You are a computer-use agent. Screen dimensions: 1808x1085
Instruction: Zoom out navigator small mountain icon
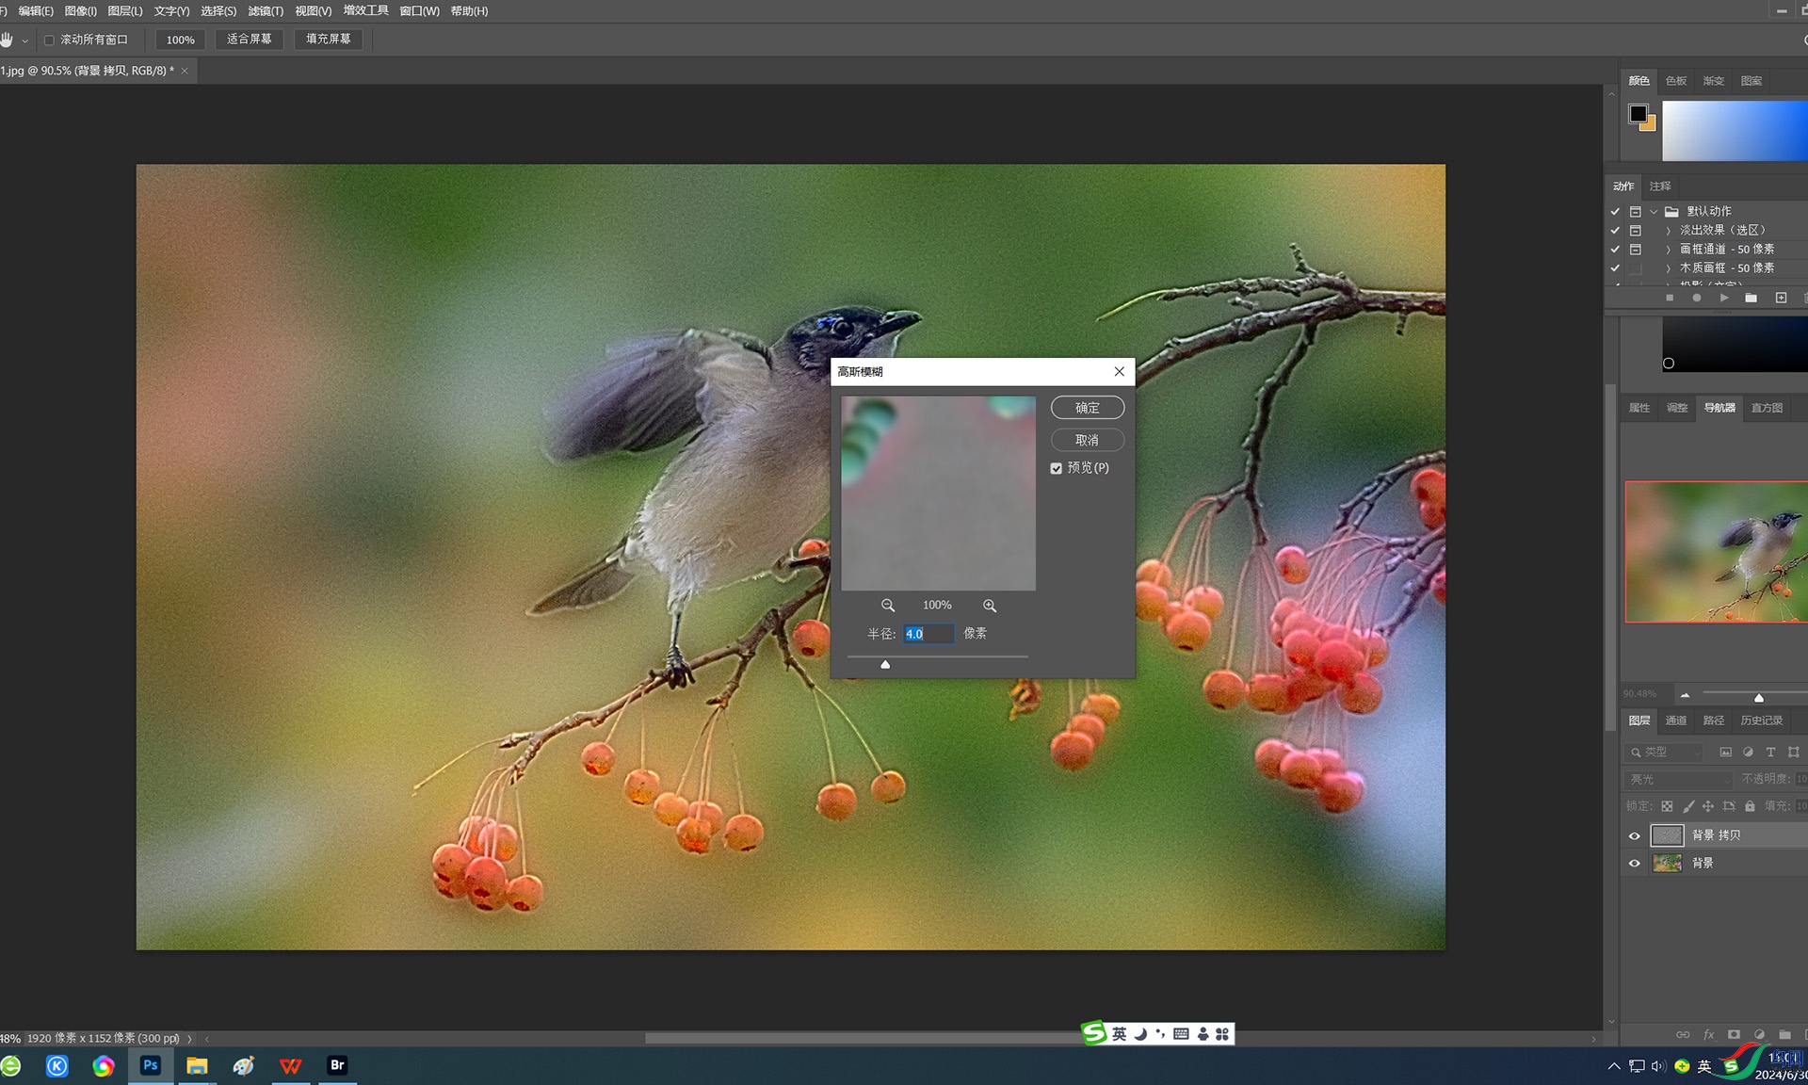coord(1685,695)
